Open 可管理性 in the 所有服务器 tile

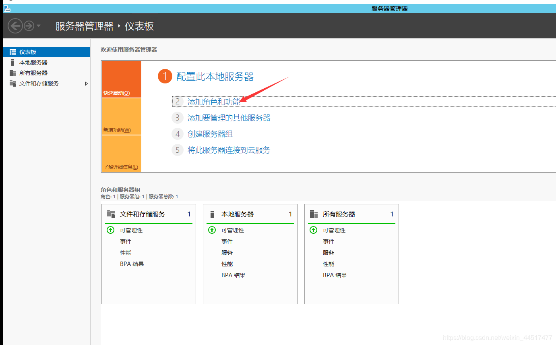(334, 230)
